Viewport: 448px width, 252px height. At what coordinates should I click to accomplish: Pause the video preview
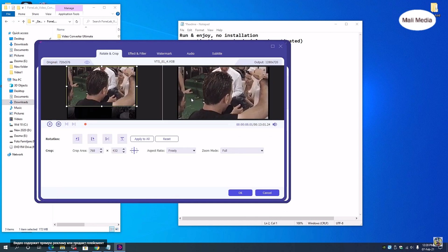50,124
